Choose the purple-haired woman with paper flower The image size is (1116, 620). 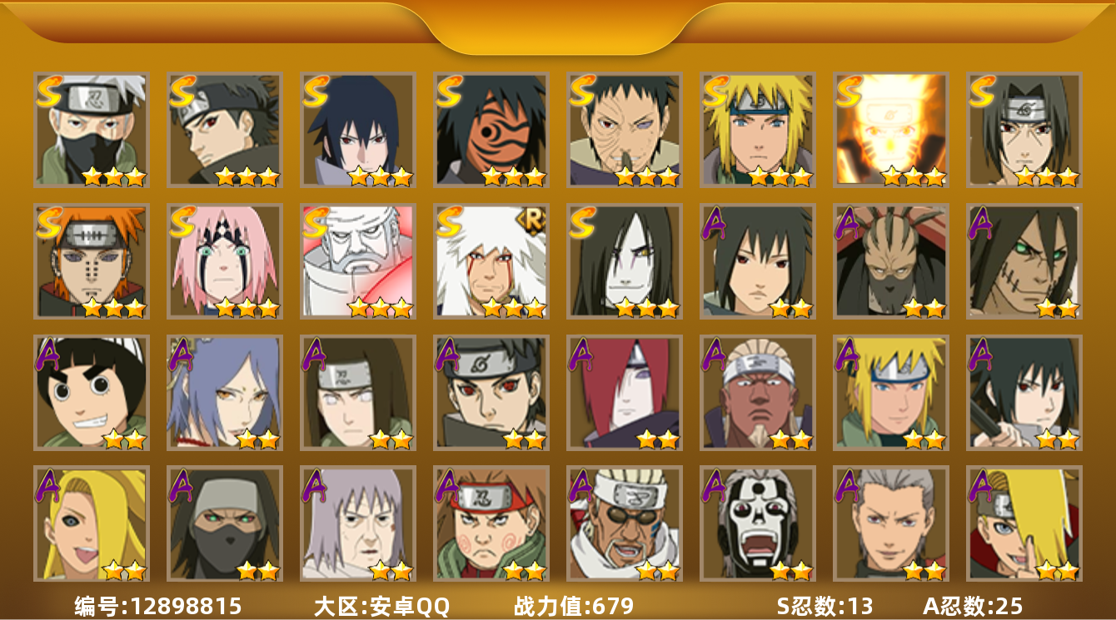click(x=225, y=393)
